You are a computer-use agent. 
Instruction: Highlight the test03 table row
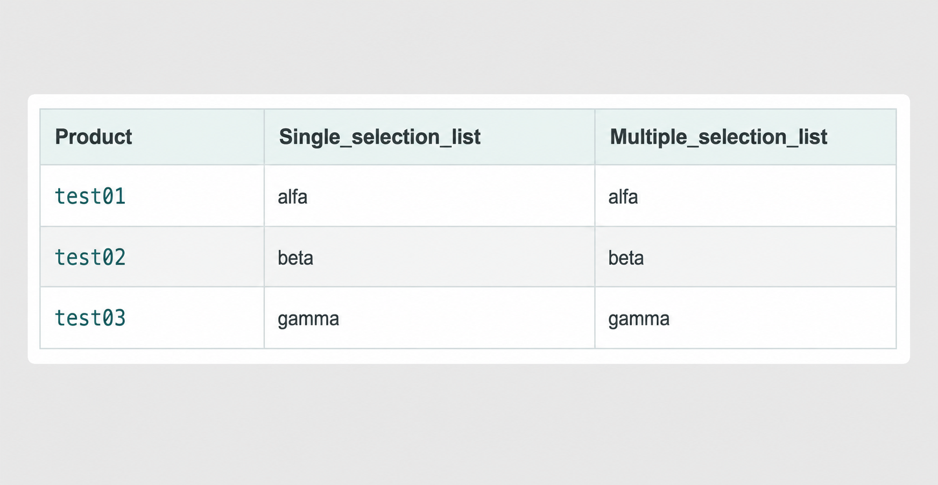[x=468, y=318]
